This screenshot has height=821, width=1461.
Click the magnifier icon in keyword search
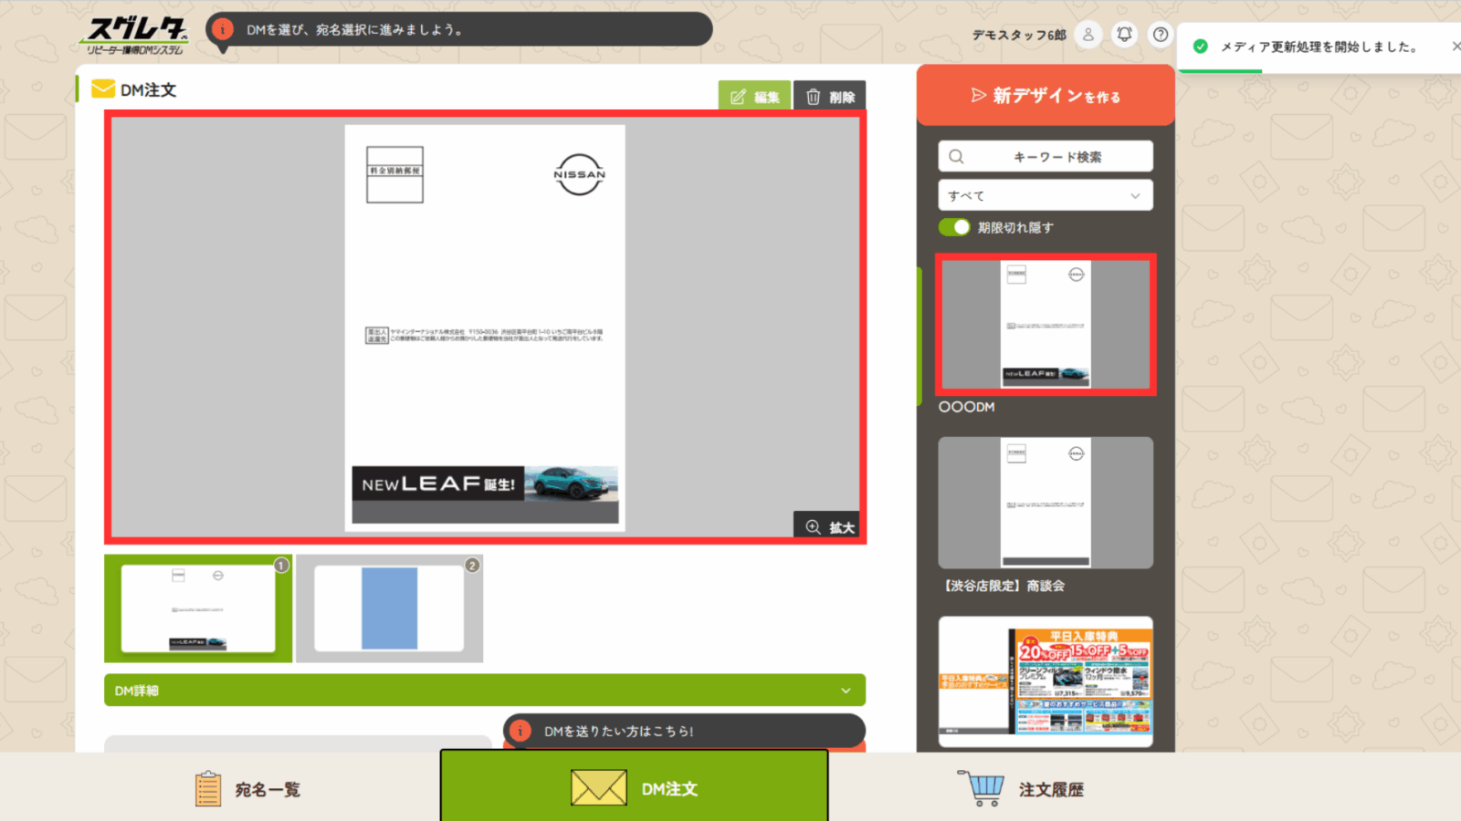point(956,157)
